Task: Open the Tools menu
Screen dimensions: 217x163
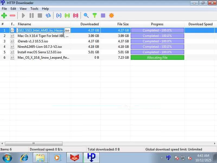Action: coord(34,9)
